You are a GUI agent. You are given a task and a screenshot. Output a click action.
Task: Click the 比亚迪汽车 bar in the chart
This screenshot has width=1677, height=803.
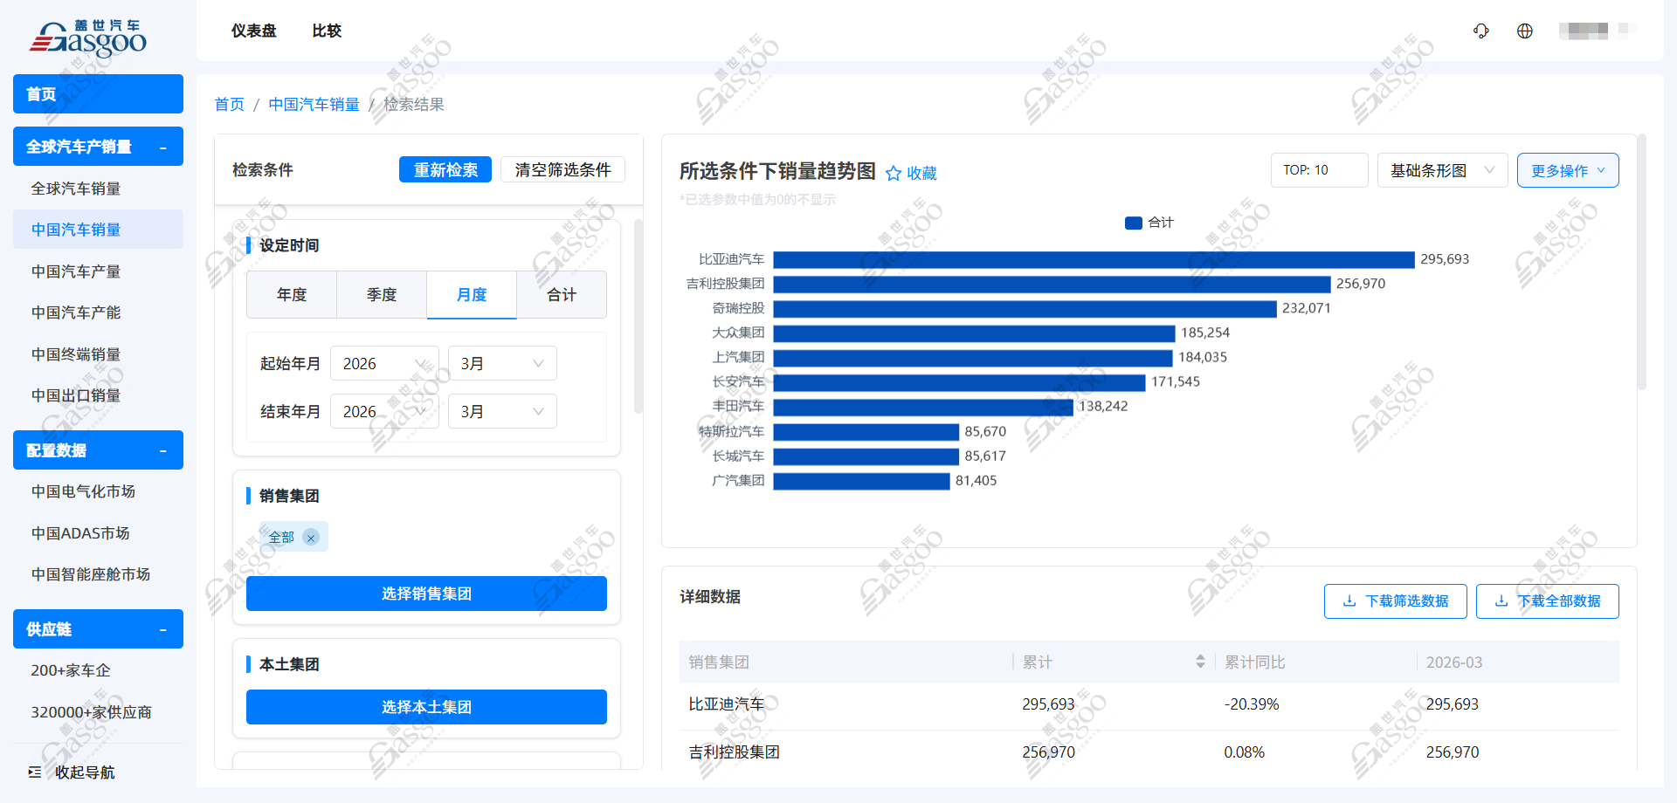(x=1093, y=260)
